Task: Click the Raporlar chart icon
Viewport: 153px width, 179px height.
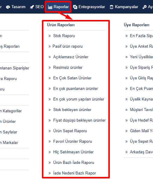Action: 50,7
